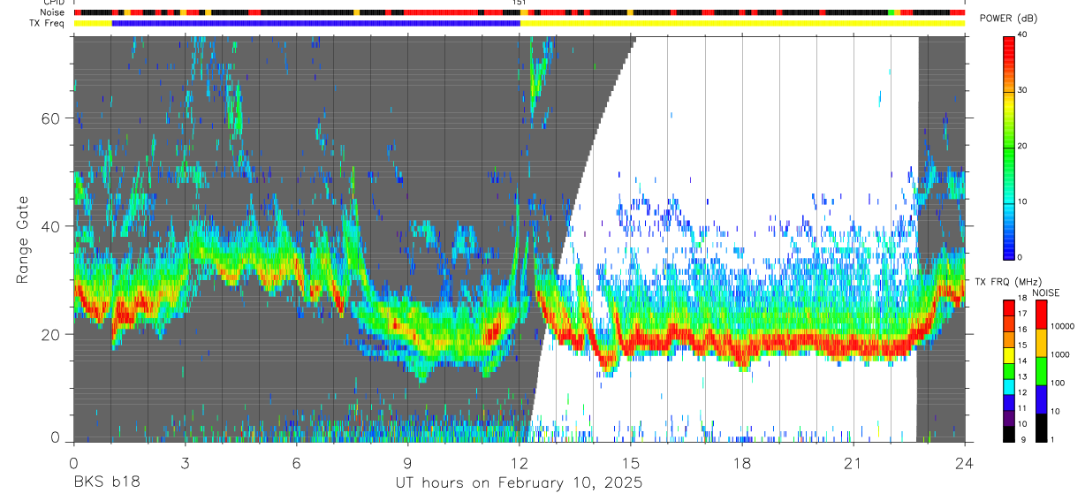Screen dimensions: 1085x501
Task: Click the NOISE level color bar
Action: click(1042, 371)
